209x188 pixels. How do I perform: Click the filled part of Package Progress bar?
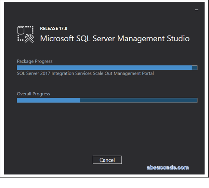pyautogui.click(x=103, y=68)
